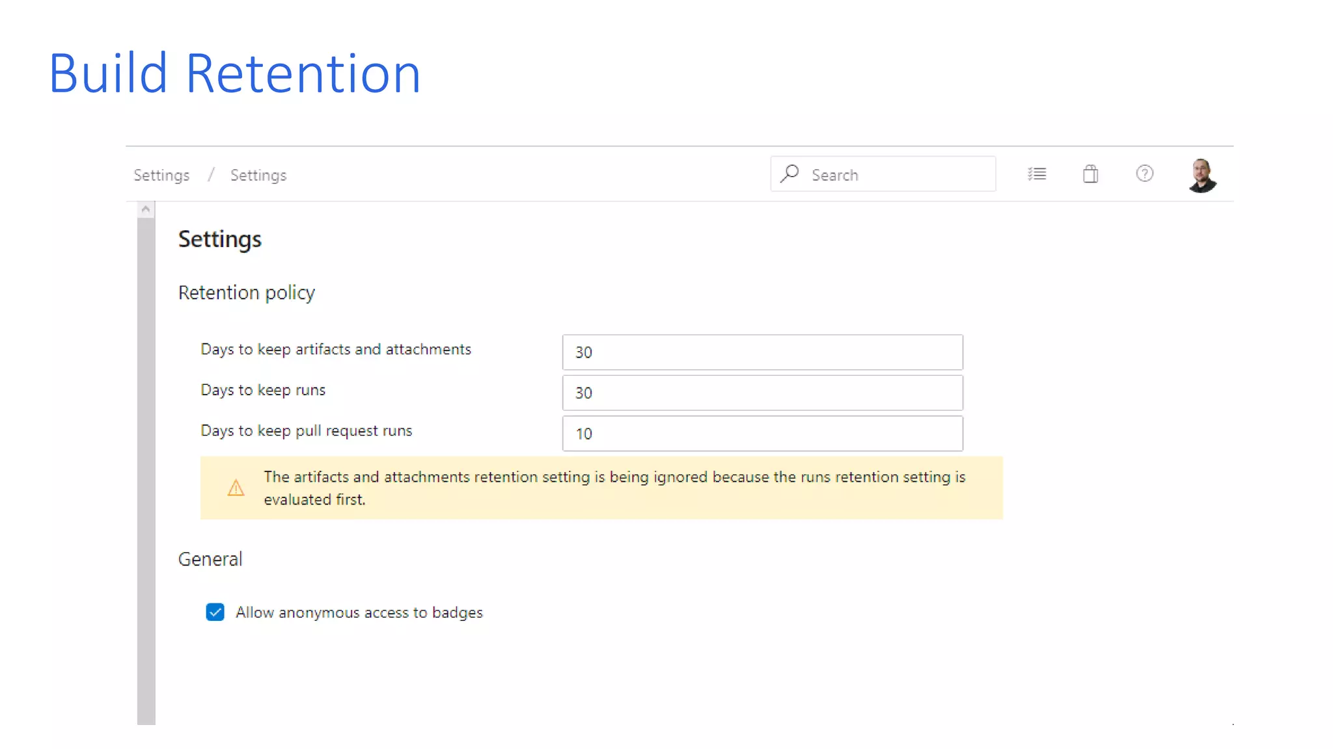Image resolution: width=1333 pixels, height=749 pixels.
Task: Click the Allow anonymous access to badges label
Action: [x=359, y=612]
